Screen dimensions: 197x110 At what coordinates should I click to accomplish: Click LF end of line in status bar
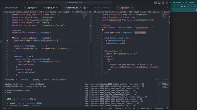coord(134,108)
